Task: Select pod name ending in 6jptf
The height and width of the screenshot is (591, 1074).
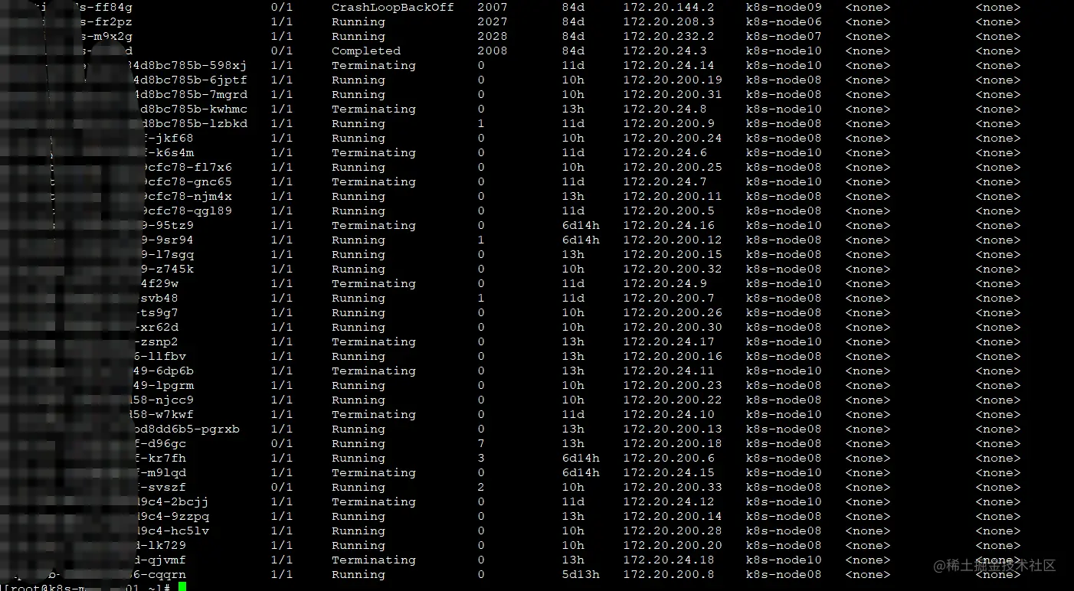Action: tap(189, 80)
